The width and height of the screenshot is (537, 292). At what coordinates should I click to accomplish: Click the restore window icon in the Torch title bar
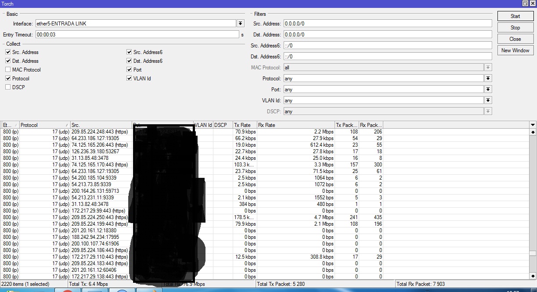pos(525,4)
